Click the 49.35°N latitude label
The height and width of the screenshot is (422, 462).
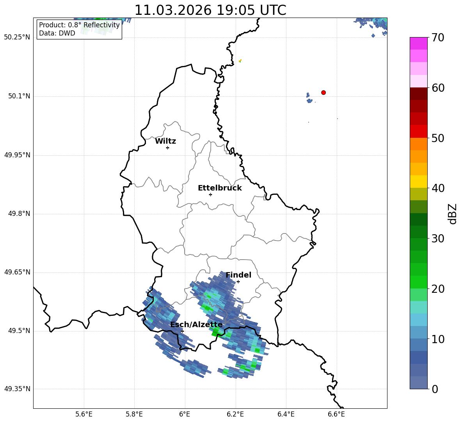(17, 389)
